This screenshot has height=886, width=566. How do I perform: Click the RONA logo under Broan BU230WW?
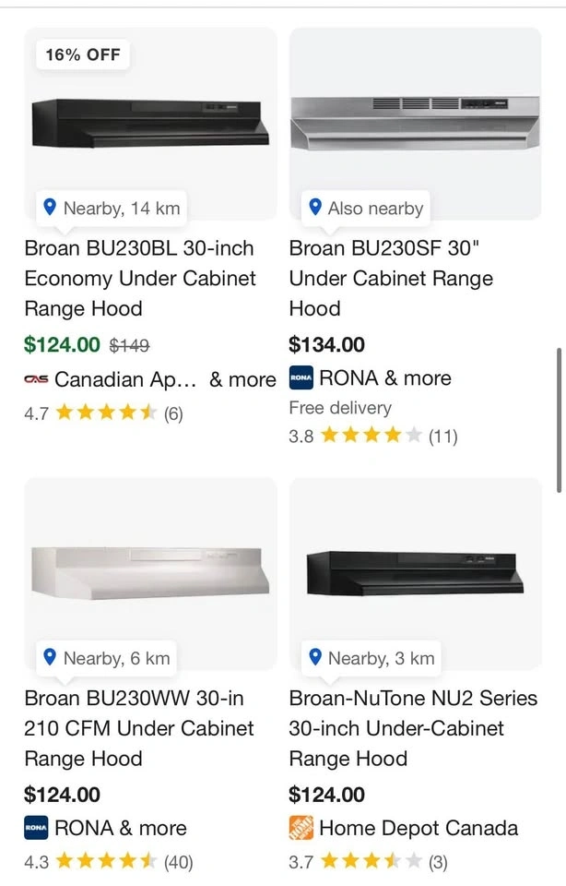click(36, 828)
